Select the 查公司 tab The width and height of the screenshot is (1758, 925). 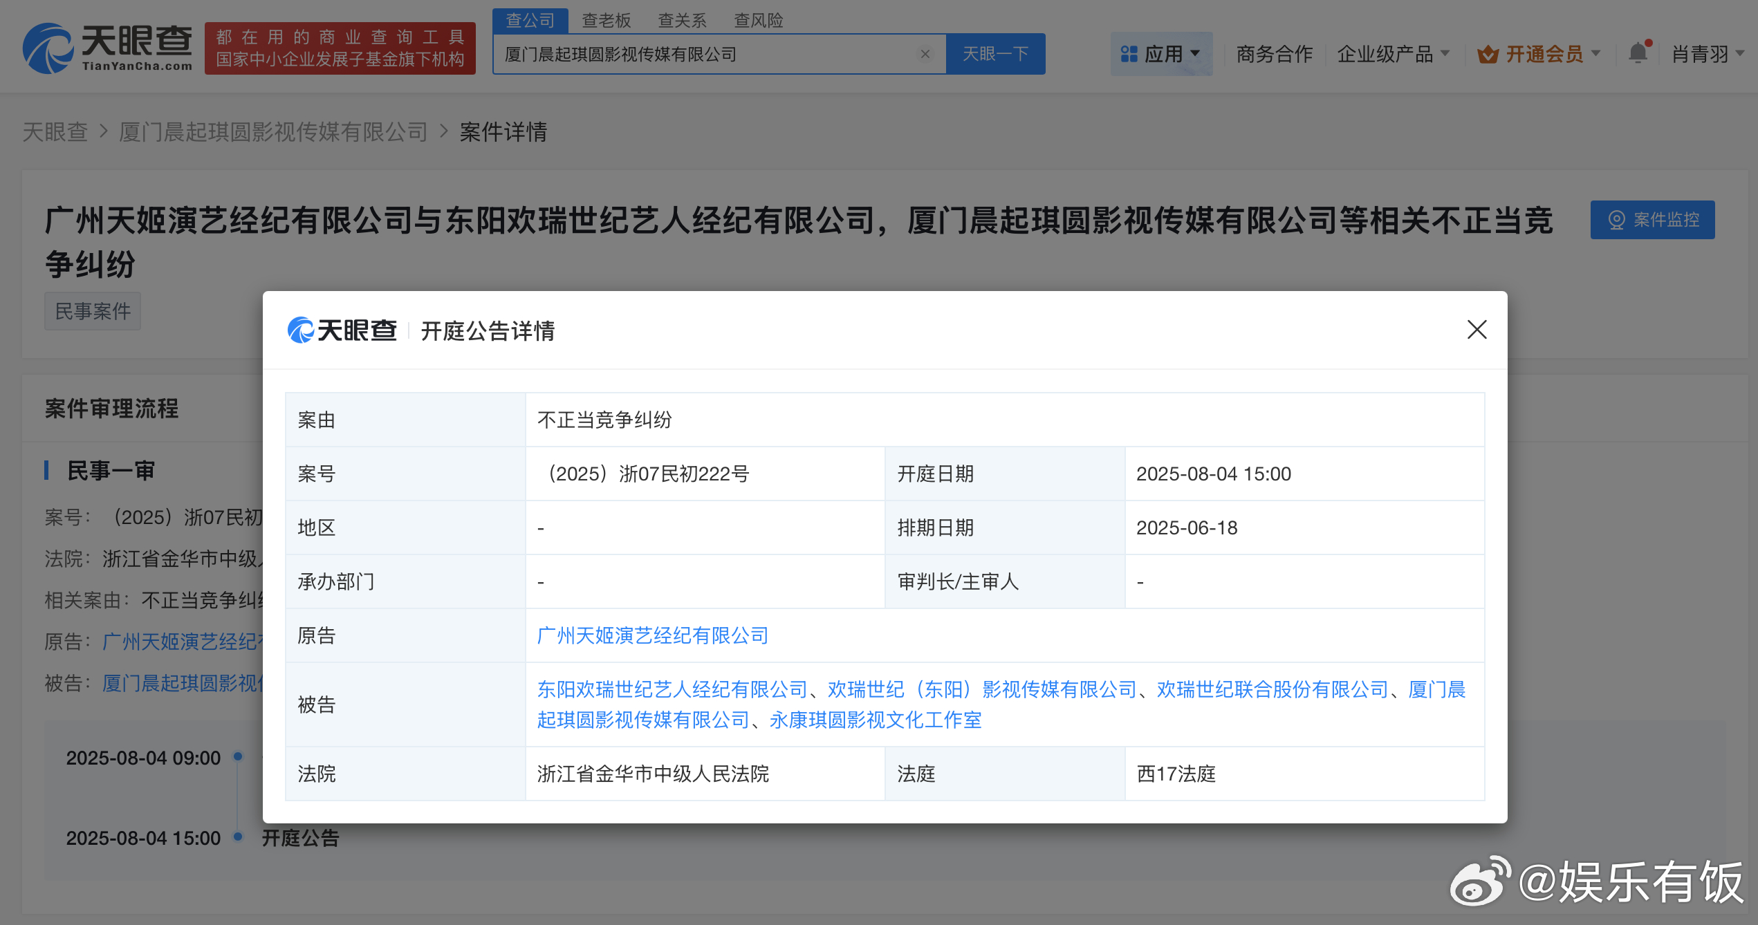[x=530, y=21]
